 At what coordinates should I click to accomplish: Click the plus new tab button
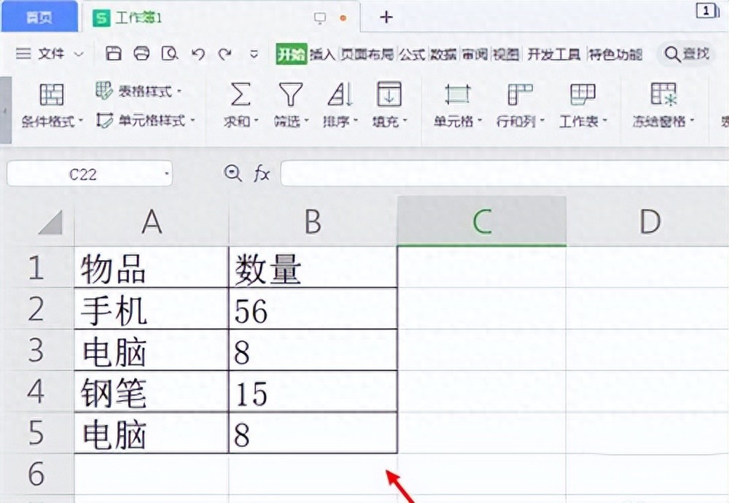(386, 17)
